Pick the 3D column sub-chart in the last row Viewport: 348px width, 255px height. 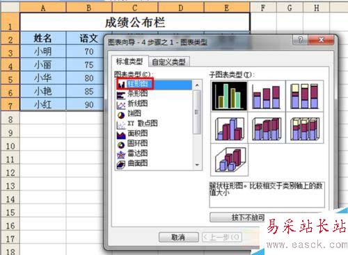pos(229,160)
